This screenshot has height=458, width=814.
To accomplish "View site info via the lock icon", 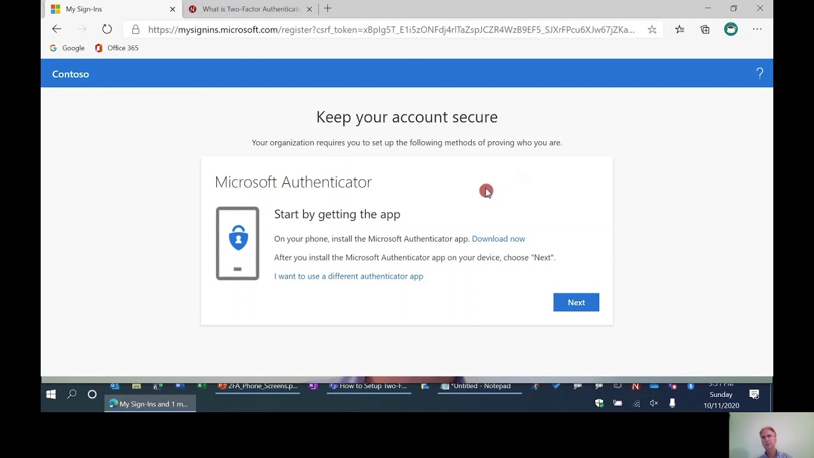I will point(135,29).
